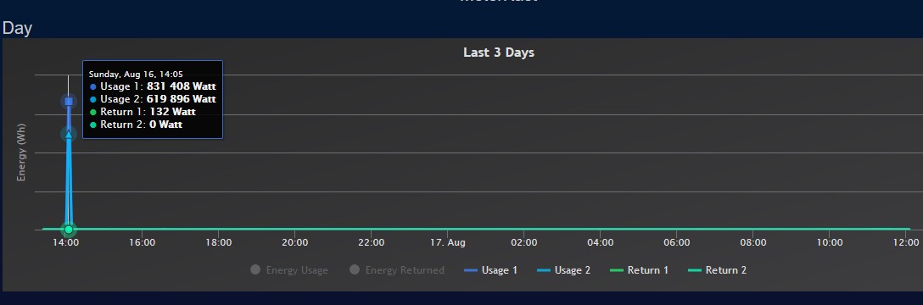
Task: Show the Energy Returned series label
Action: (x=405, y=270)
